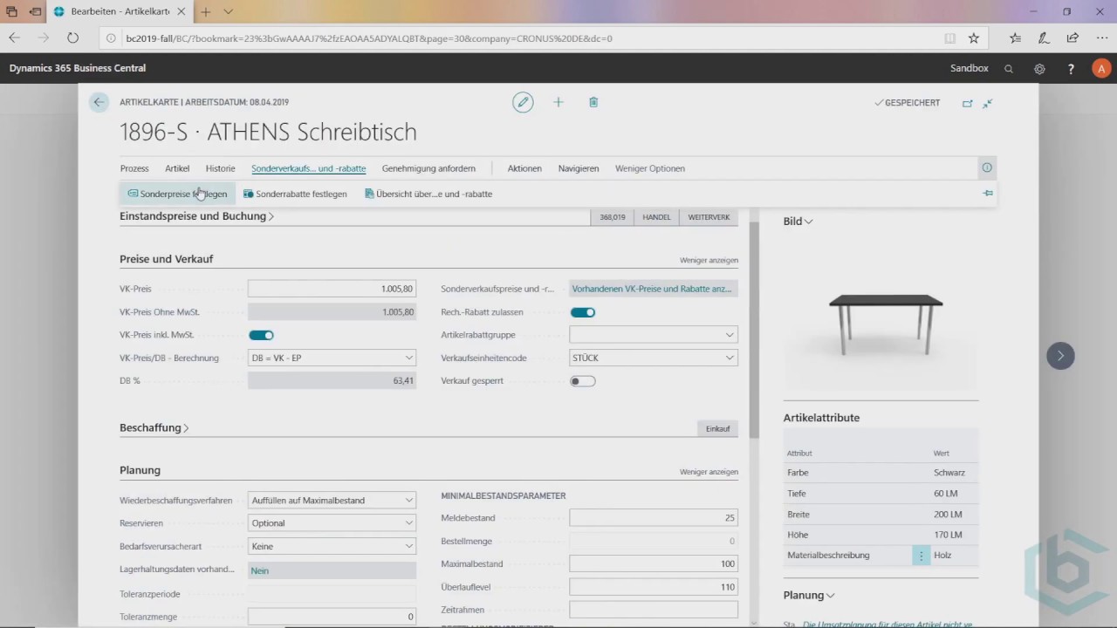
Task: Toggle Rech.-Rabatt zulassen switch
Action: pos(583,312)
